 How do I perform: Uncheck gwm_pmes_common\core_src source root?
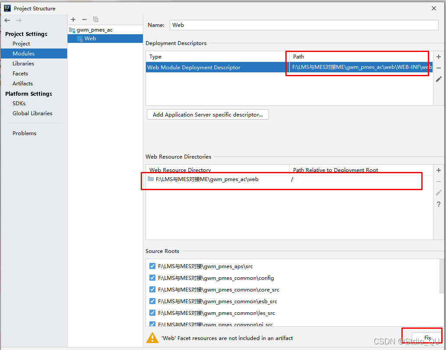[x=152, y=289]
